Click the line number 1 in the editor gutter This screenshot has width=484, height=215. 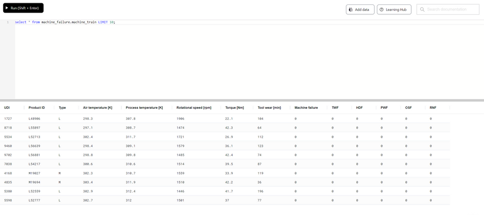(x=8, y=22)
